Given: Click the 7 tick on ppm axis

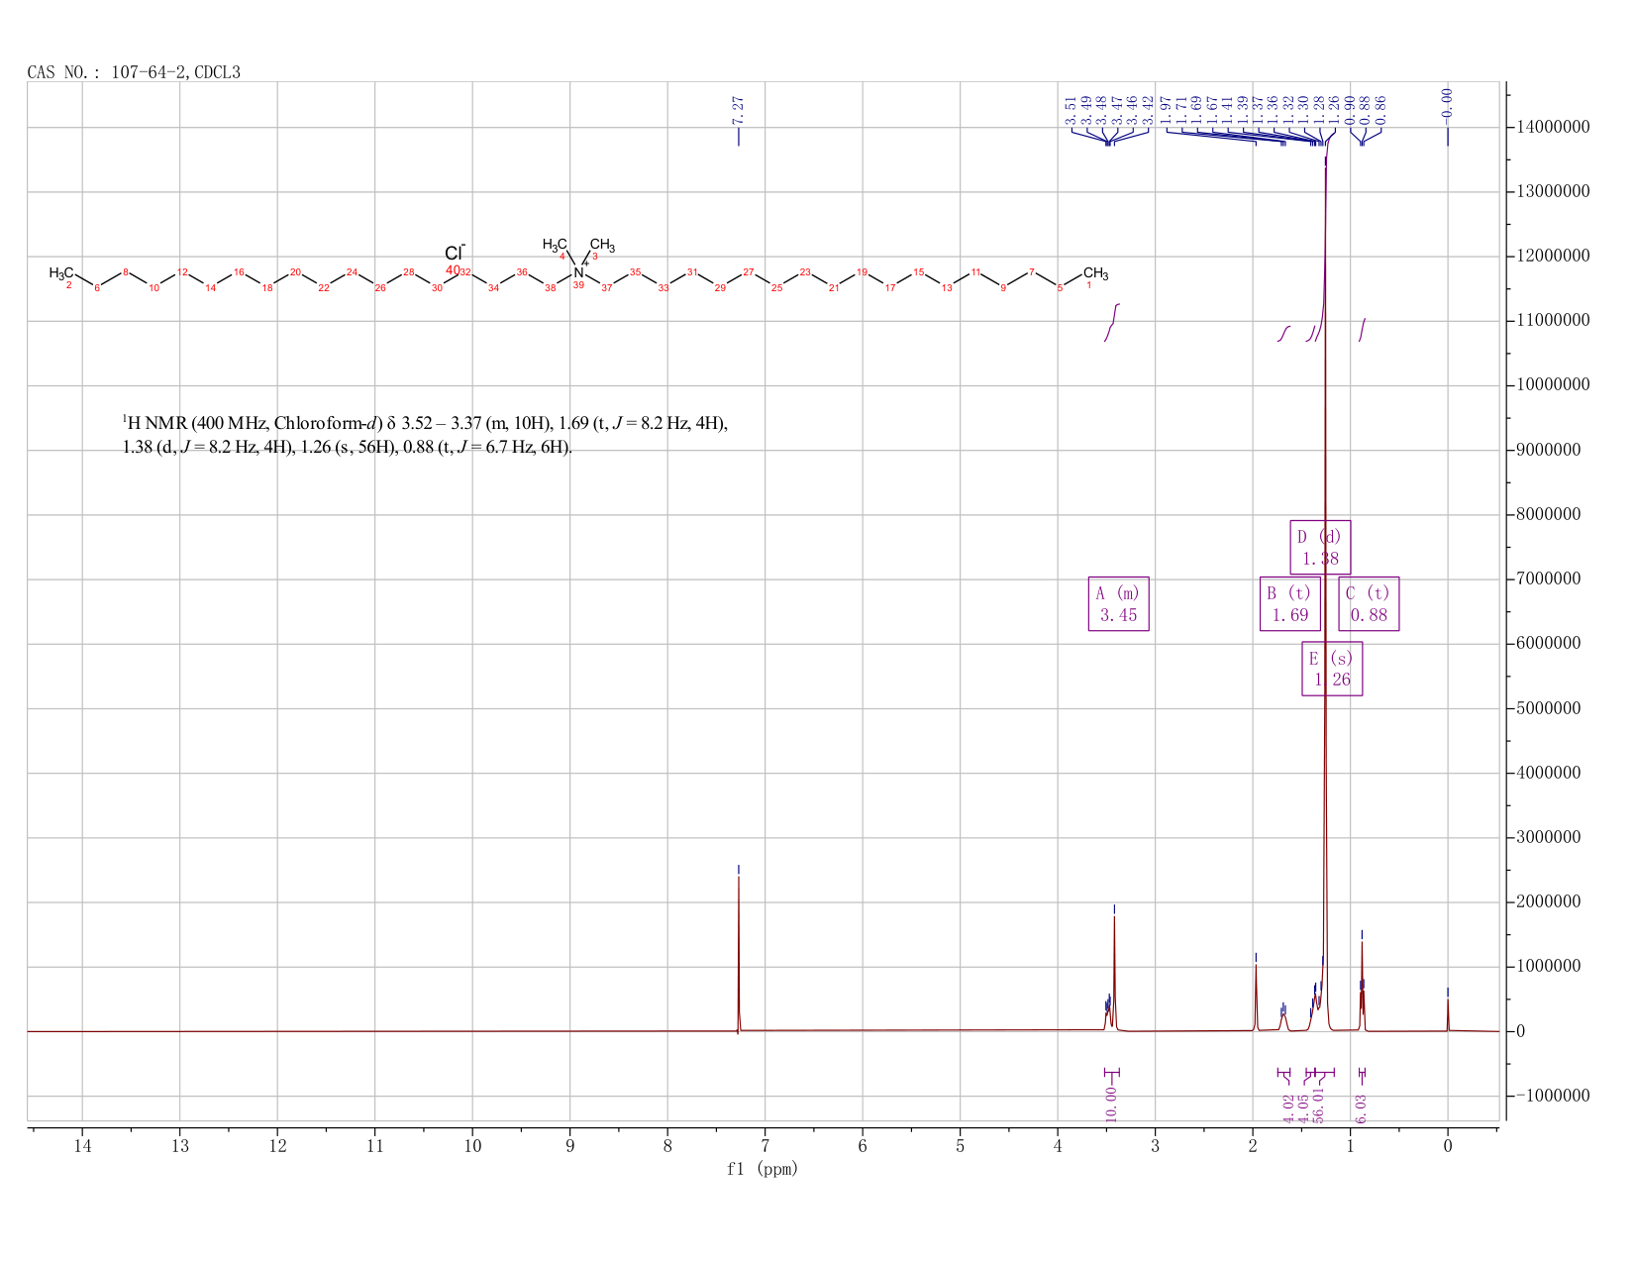Looking at the screenshot, I should pyautogui.click(x=766, y=1146).
